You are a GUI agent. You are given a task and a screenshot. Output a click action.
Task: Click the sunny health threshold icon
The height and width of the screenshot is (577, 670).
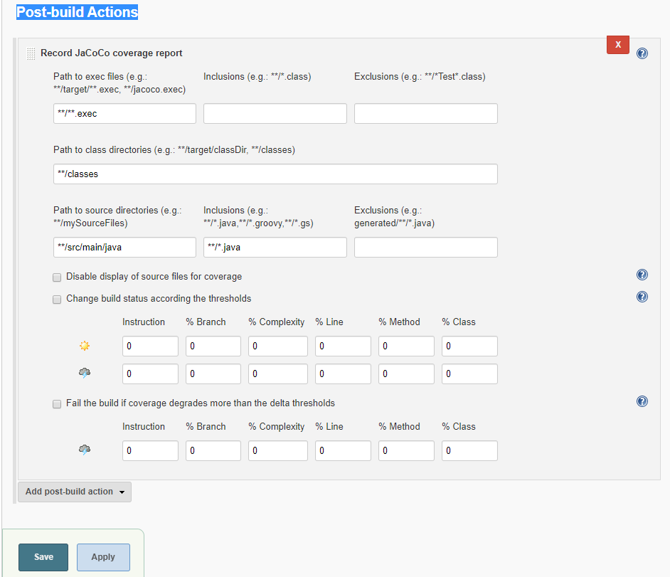85,346
